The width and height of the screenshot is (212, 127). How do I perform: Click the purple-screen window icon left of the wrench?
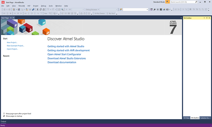tap(151, 9)
